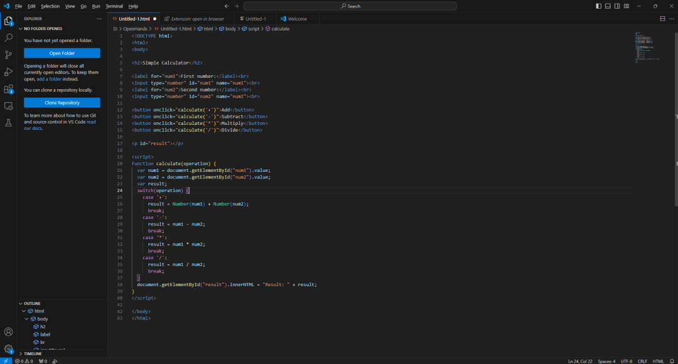Open the Testing flask icon view
This screenshot has height=364, width=678.
[8, 123]
